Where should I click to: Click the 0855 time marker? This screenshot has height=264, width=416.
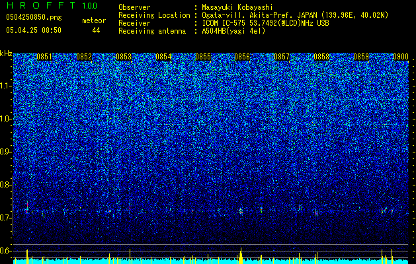click(202, 57)
